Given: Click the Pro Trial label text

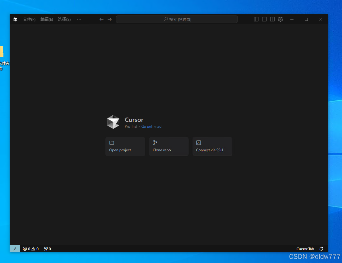Looking at the screenshot, I should pyautogui.click(x=131, y=127).
